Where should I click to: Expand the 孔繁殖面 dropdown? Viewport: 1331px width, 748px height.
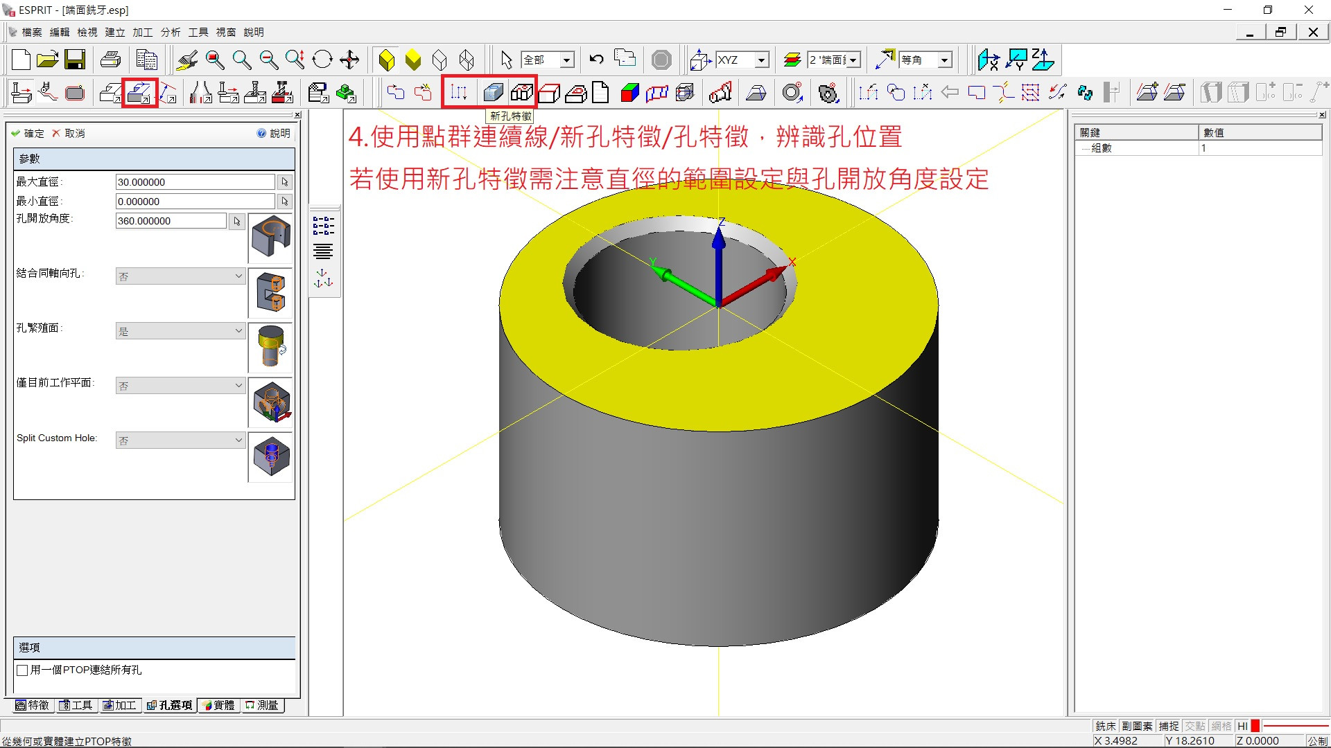(180, 331)
